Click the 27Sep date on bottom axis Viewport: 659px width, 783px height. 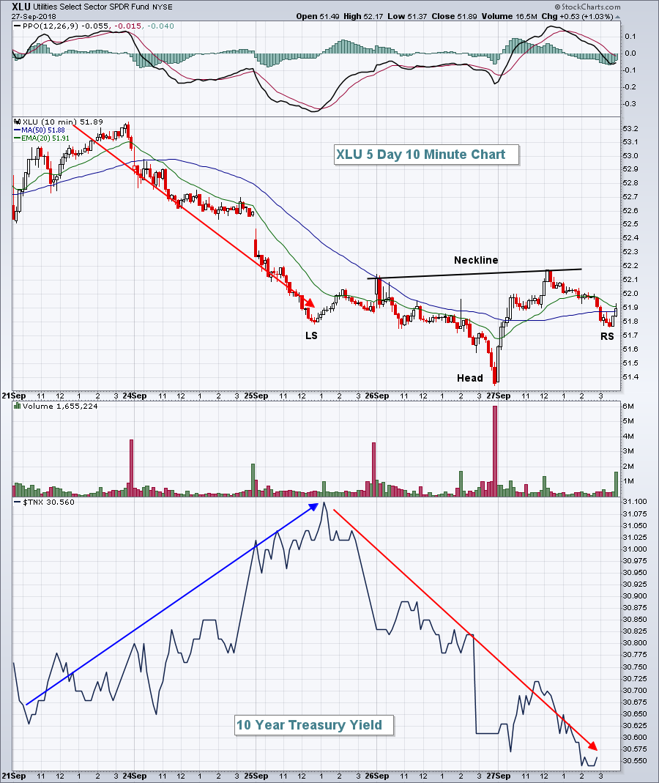pyautogui.click(x=498, y=776)
